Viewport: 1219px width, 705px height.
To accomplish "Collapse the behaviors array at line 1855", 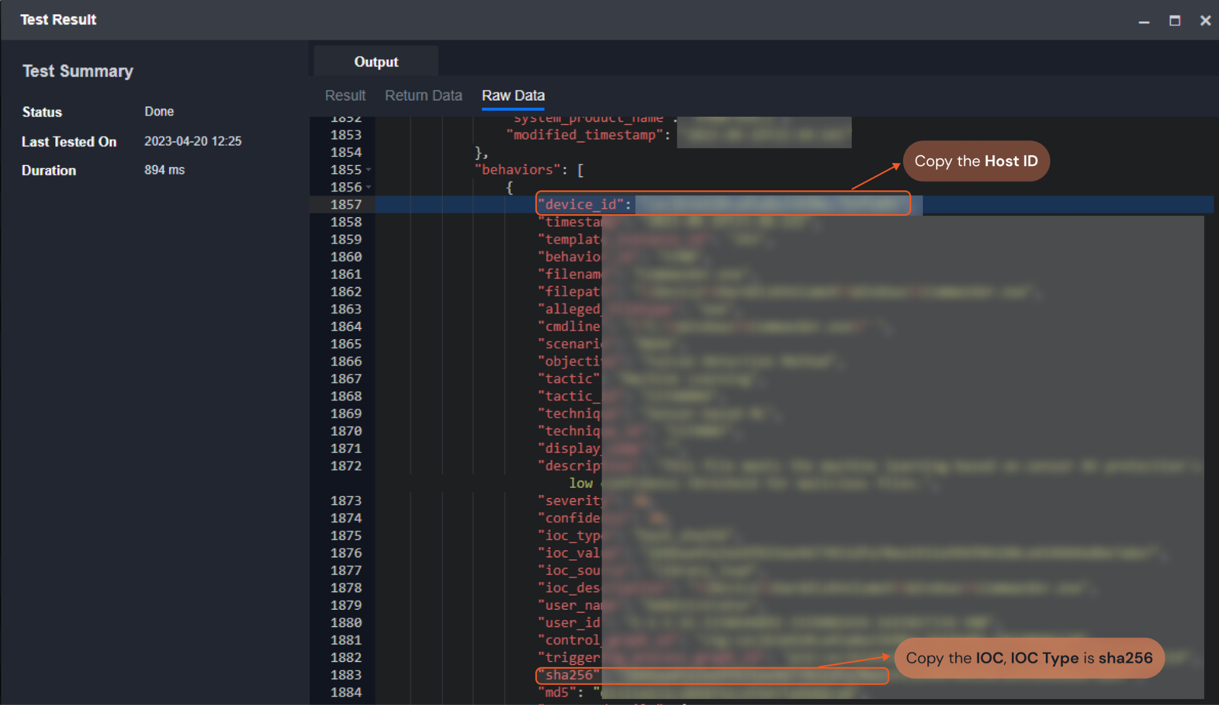I will (369, 170).
